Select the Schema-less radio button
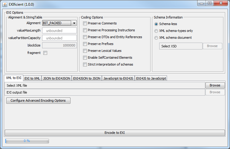Viewport: 230px width, 149px height. (x=156, y=24)
